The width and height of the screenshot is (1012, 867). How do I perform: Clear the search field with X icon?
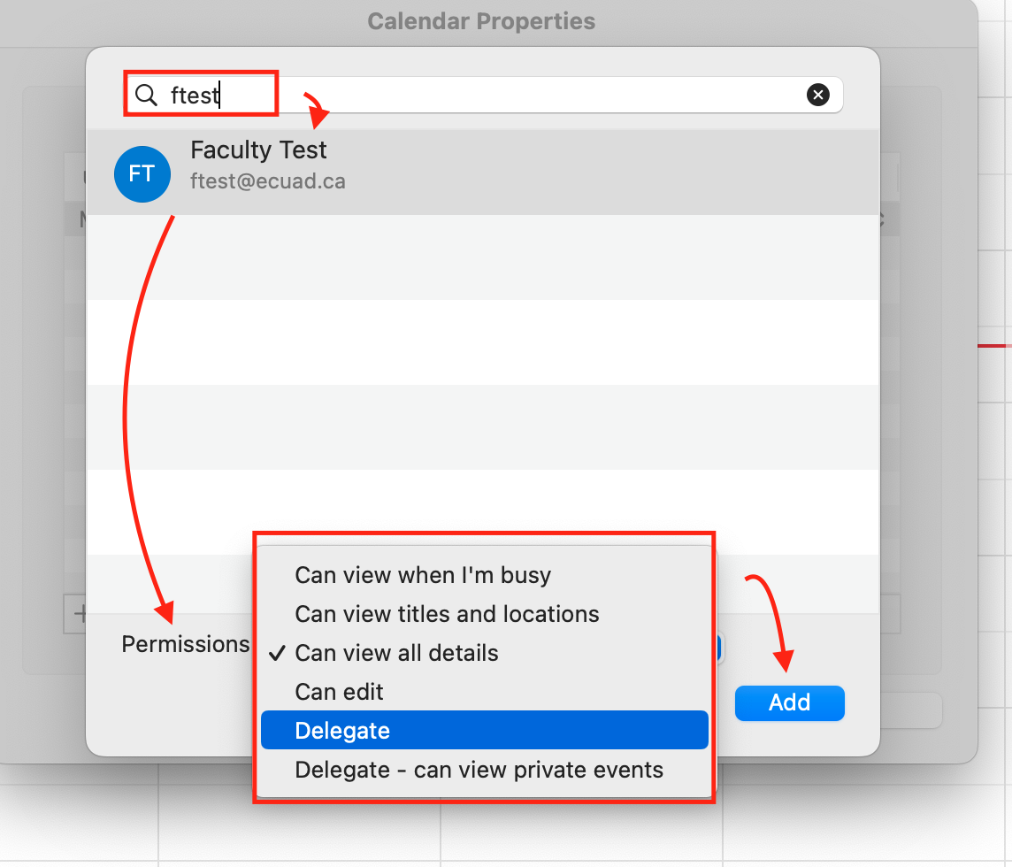click(817, 95)
